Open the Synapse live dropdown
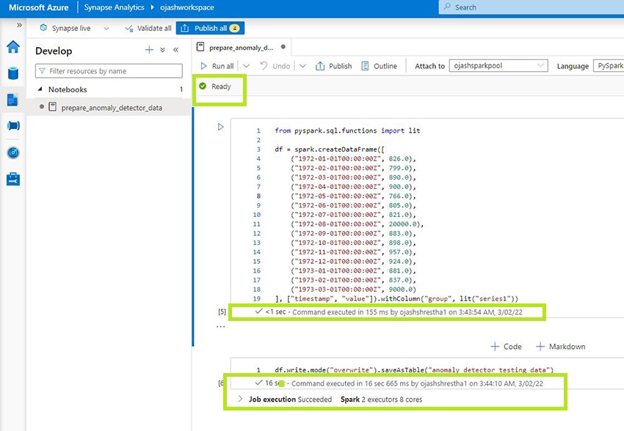624x431 pixels. (x=106, y=29)
